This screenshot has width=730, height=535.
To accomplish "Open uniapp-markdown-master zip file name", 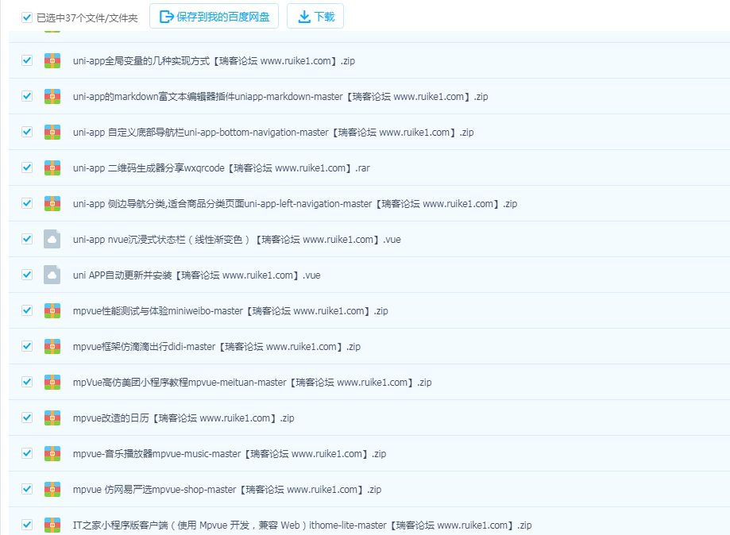I will [280, 97].
